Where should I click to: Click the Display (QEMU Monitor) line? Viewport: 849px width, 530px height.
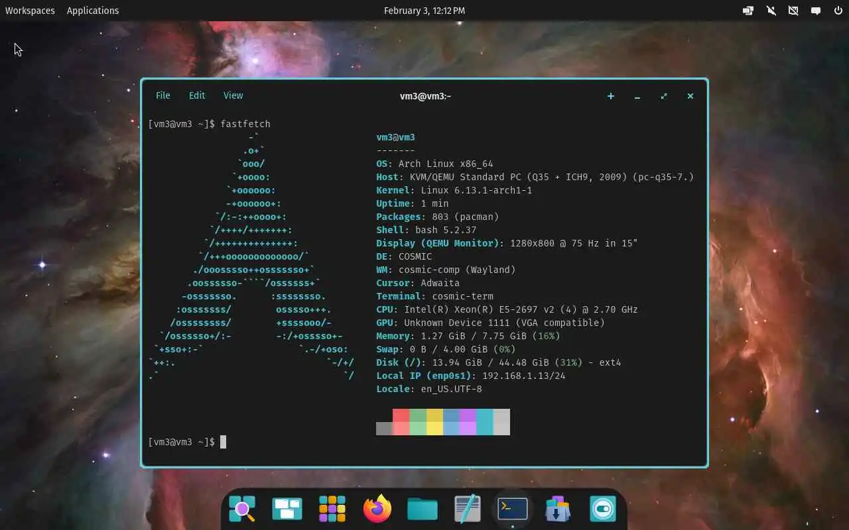[x=507, y=243]
